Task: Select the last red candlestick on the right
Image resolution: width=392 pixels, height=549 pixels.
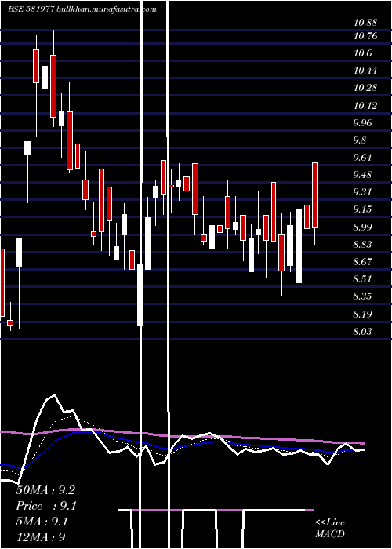Action: [314, 195]
